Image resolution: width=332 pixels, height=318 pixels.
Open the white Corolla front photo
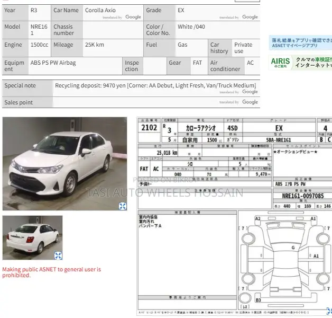point(65,164)
